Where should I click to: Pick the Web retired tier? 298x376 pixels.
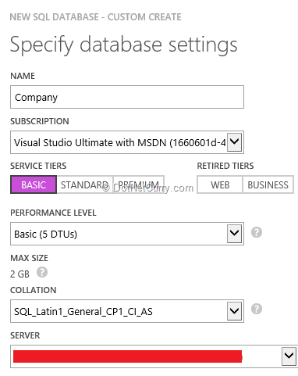[x=220, y=184]
